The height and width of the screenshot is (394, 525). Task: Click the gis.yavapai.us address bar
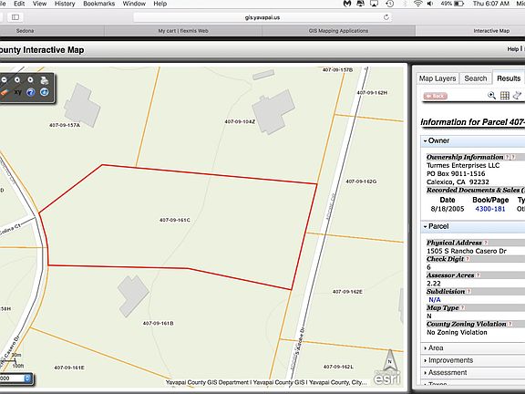(262, 17)
